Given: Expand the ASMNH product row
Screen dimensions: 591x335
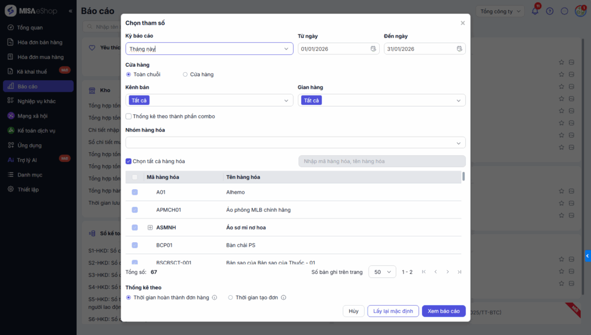Looking at the screenshot, I should pyautogui.click(x=150, y=228).
